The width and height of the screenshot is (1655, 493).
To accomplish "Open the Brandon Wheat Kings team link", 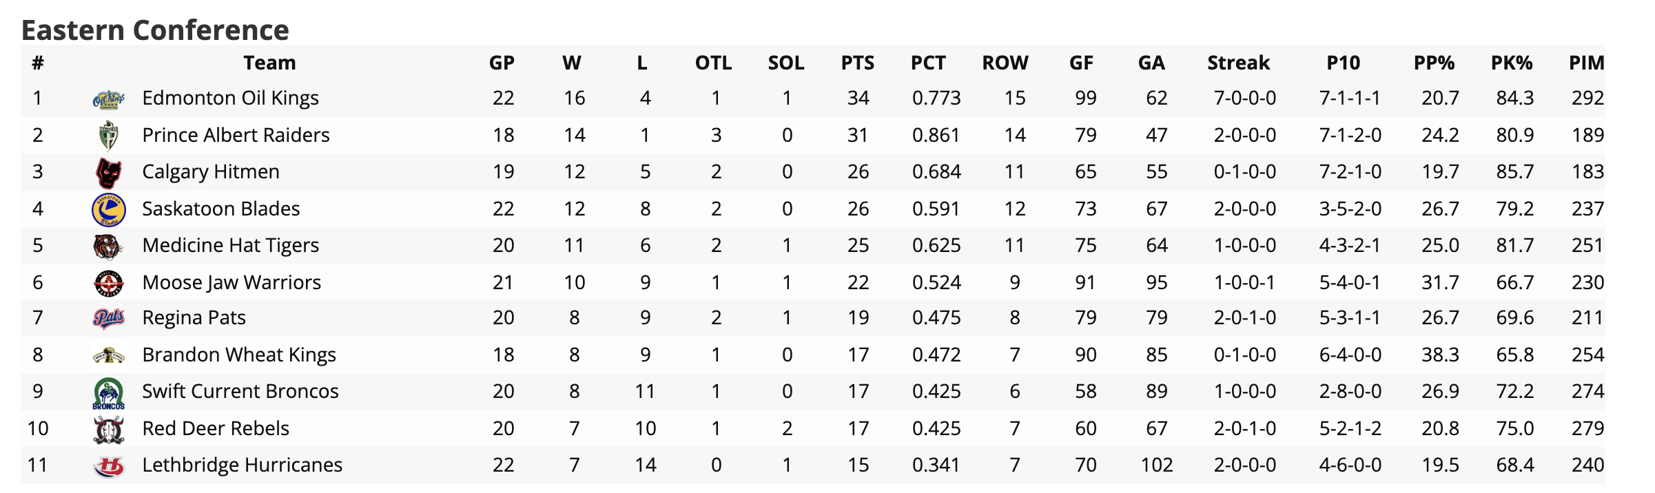I will 238,355.
